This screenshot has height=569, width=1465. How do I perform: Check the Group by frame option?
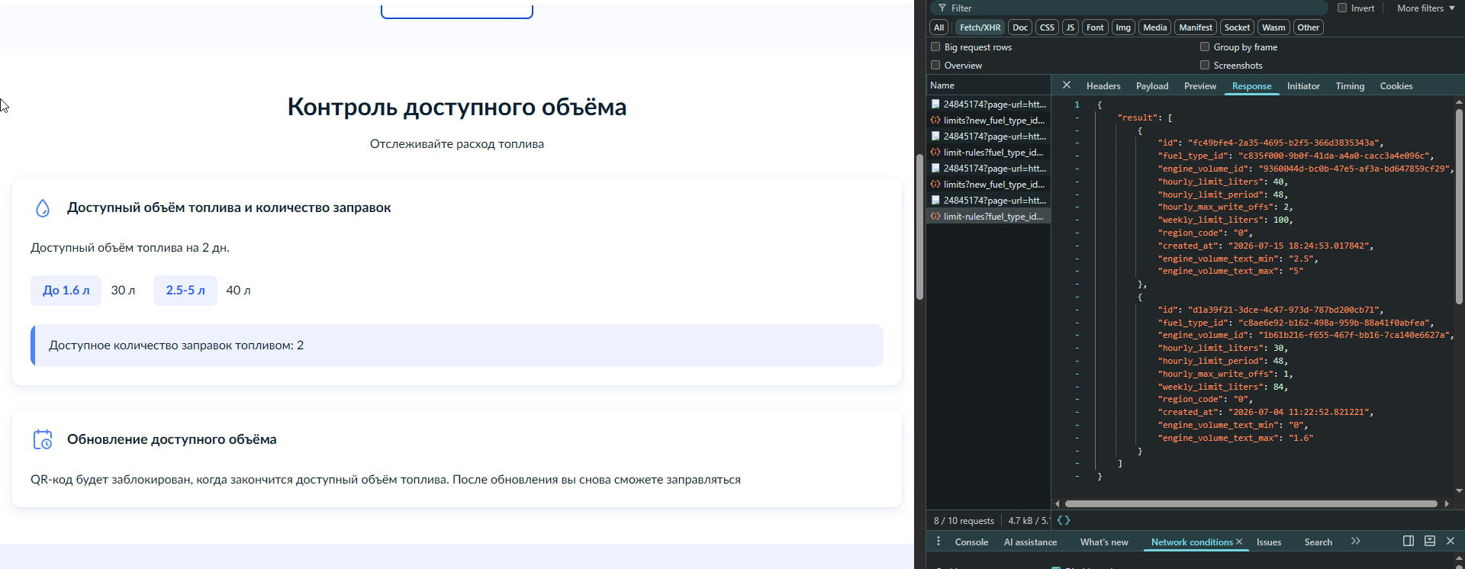click(1205, 47)
